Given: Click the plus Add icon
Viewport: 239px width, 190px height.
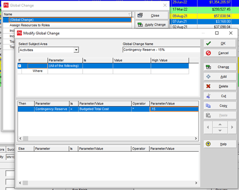Looking at the screenshot, I should [208, 77].
